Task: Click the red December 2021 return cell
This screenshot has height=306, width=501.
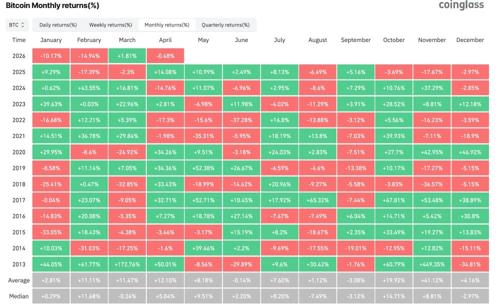Action: coord(470,136)
